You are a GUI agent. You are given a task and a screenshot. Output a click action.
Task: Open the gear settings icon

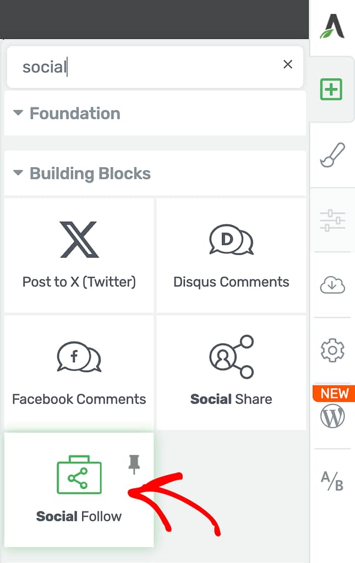pyautogui.click(x=332, y=350)
